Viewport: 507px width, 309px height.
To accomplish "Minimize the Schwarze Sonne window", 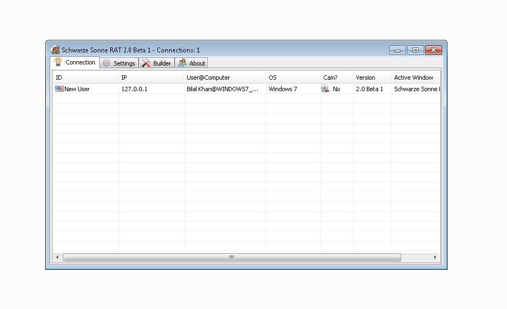I will tap(397, 50).
